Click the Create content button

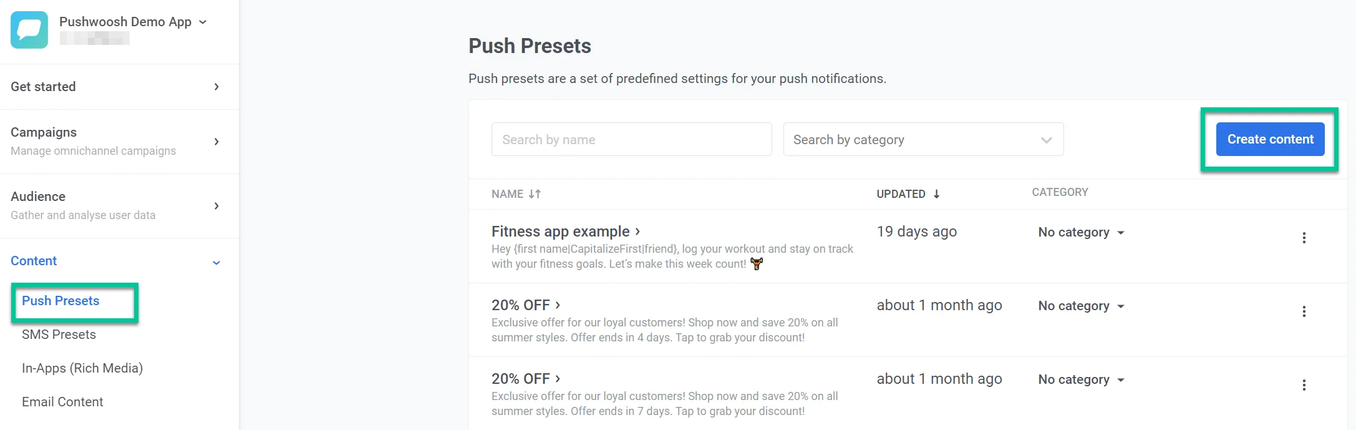click(x=1269, y=139)
